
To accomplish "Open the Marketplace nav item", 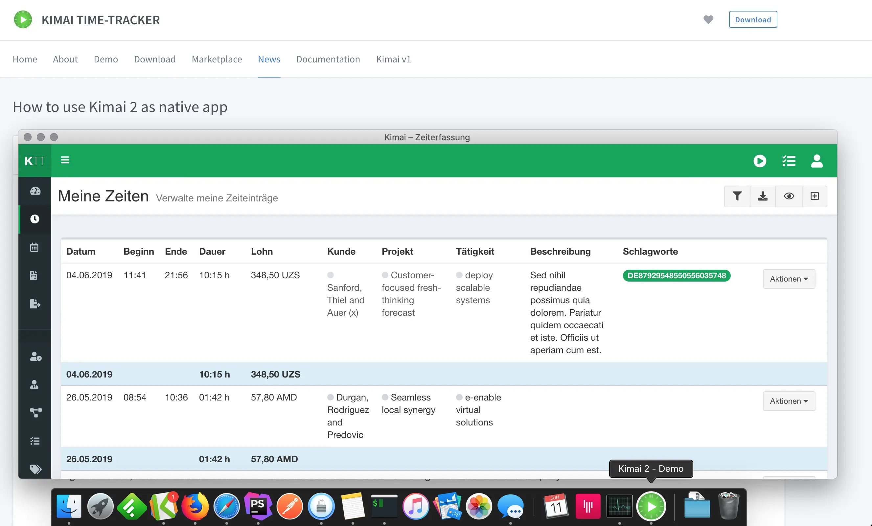I will pos(217,59).
